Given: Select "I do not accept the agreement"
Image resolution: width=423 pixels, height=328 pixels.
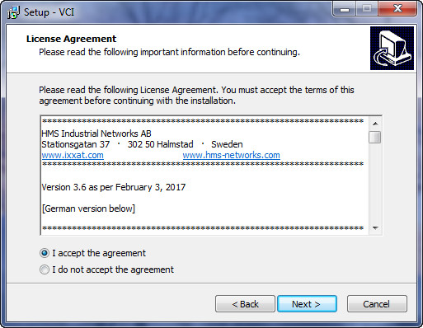Looking at the screenshot, I should point(45,269).
